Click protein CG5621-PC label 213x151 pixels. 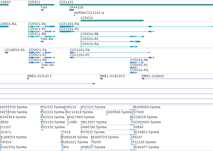click(38, 55)
